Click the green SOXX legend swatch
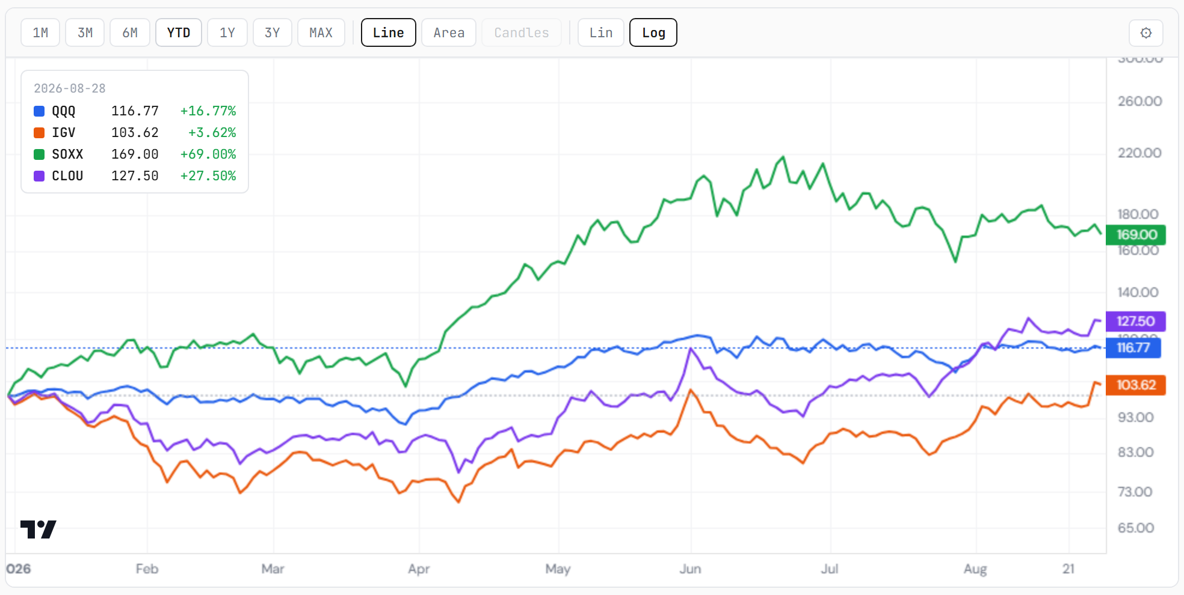Screen dimensions: 1184x595 (x=39, y=154)
